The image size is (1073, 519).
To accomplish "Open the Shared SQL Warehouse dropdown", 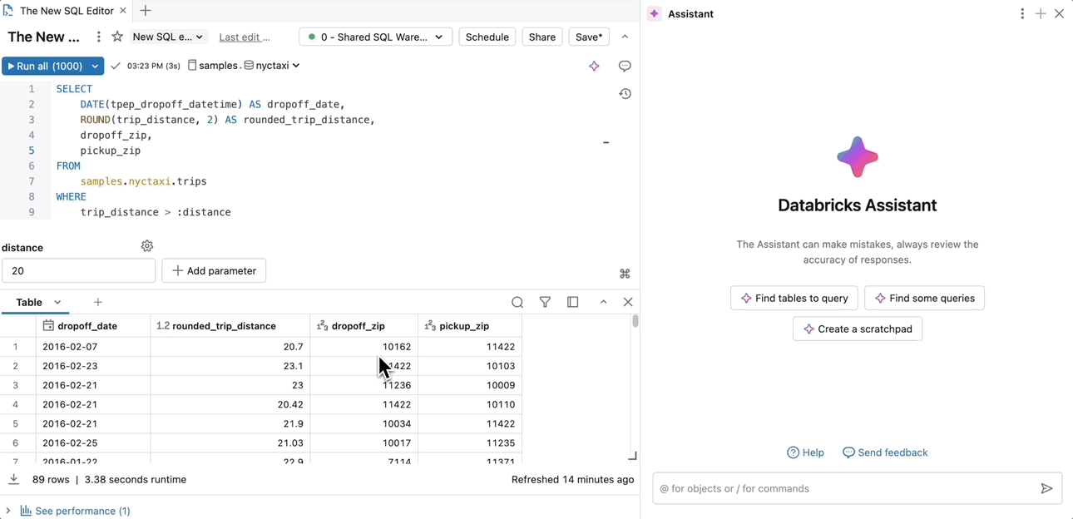I will [375, 37].
